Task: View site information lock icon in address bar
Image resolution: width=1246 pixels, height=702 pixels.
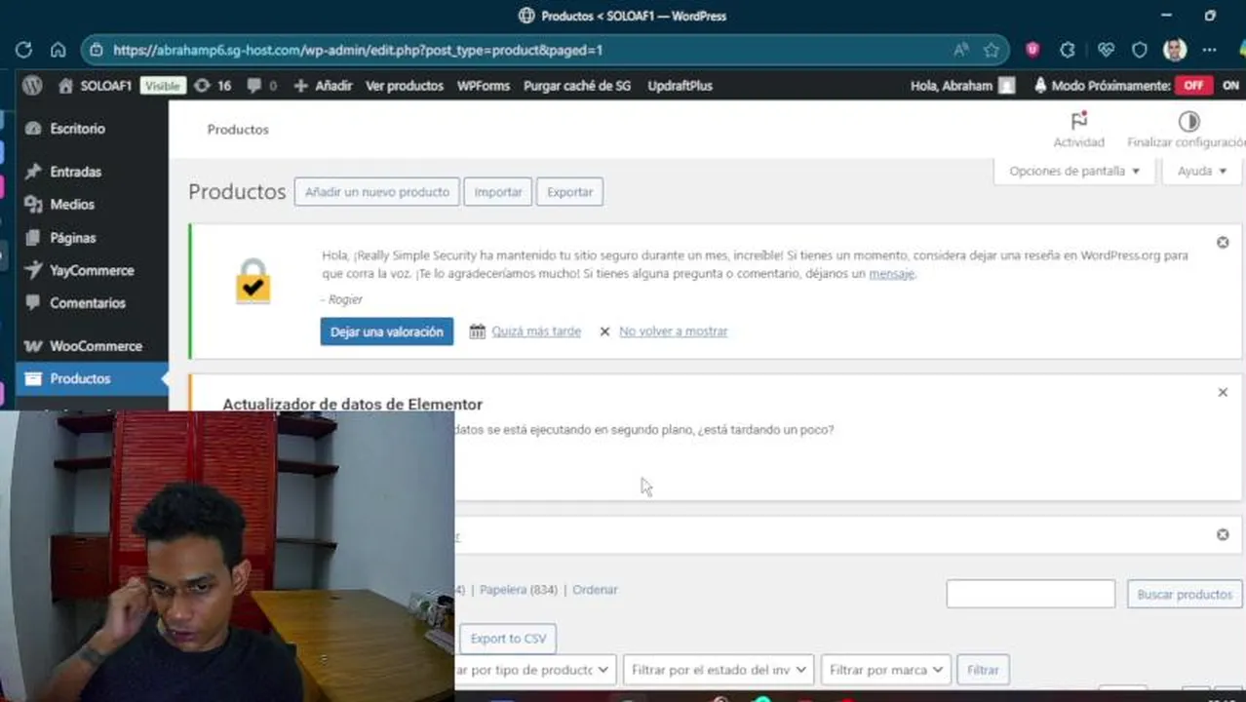Action: [96, 50]
